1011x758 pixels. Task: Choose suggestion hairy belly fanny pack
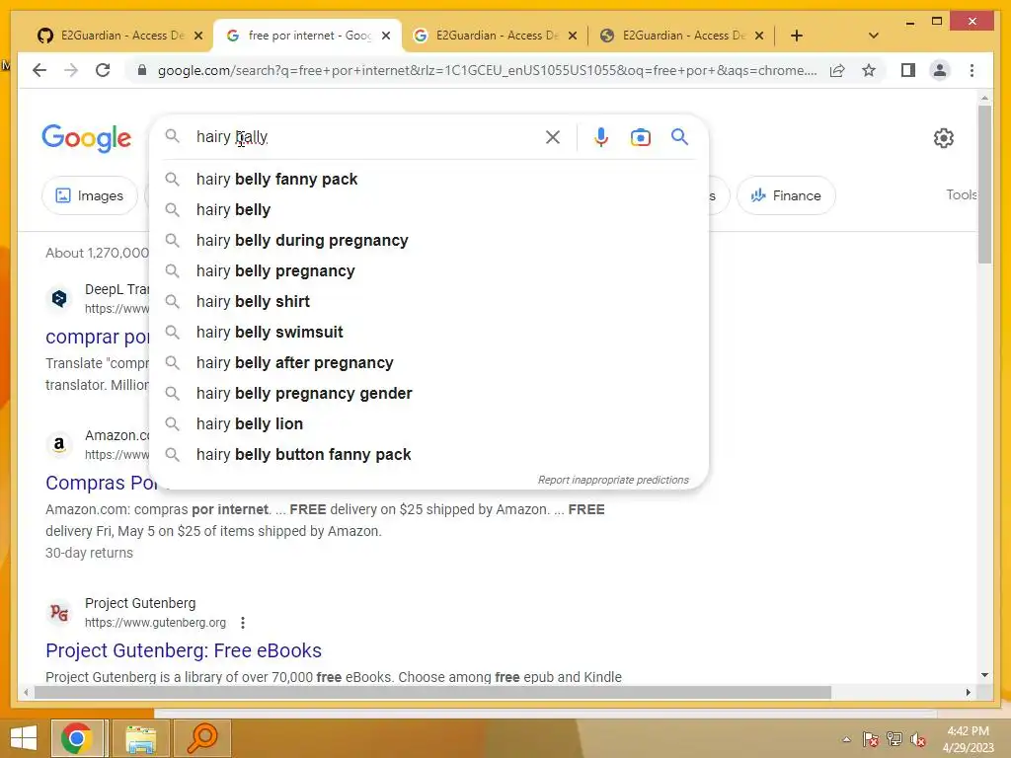point(428,180)
